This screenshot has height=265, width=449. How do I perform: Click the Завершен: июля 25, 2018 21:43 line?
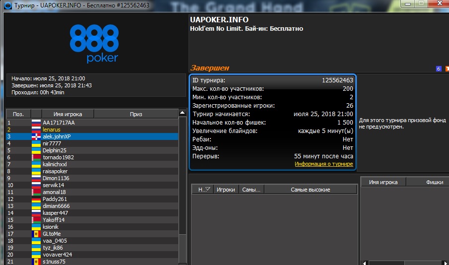point(52,85)
